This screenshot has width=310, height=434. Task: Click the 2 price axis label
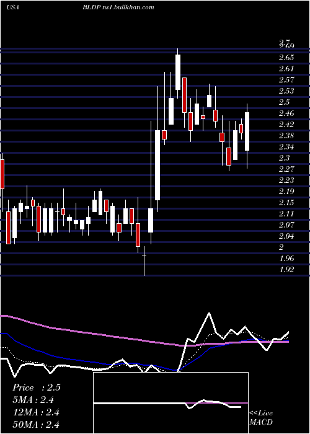click(x=281, y=247)
